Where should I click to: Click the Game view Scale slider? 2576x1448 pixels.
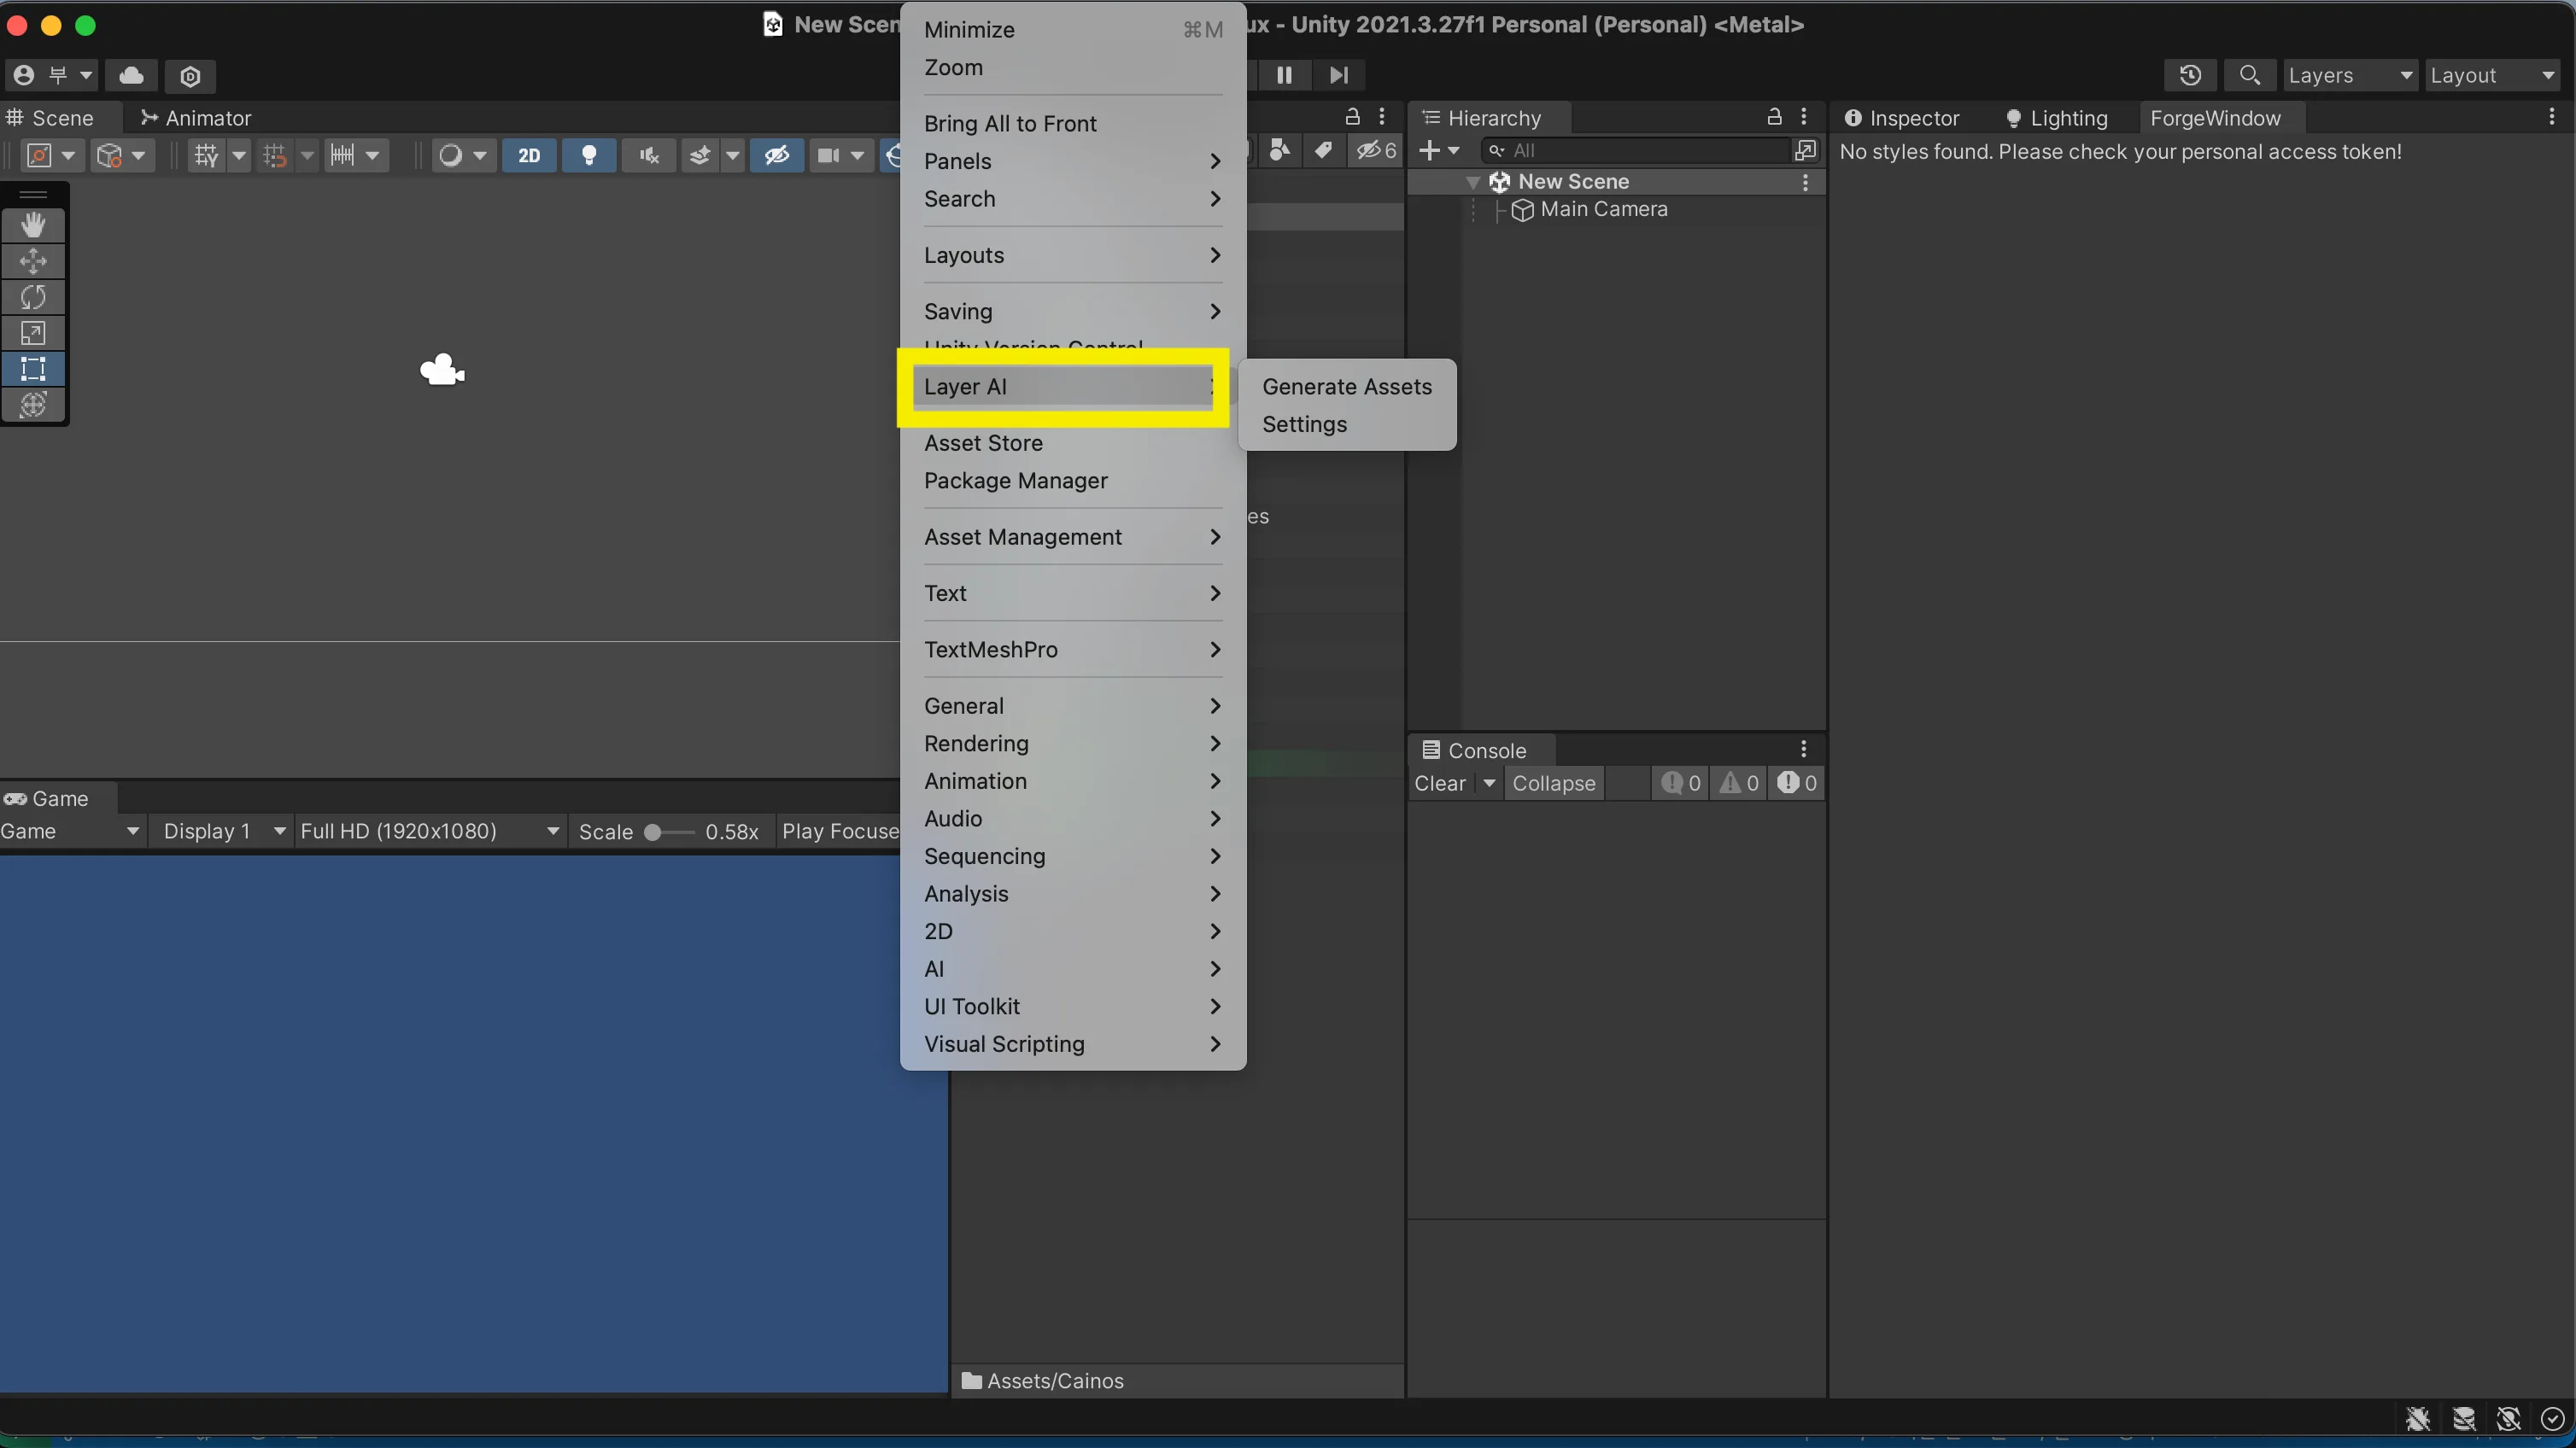[668, 832]
